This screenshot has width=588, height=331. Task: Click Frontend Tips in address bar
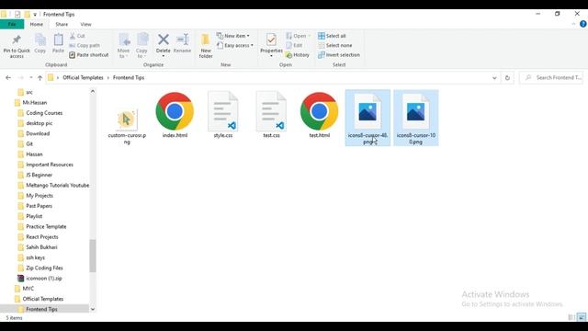(129, 77)
